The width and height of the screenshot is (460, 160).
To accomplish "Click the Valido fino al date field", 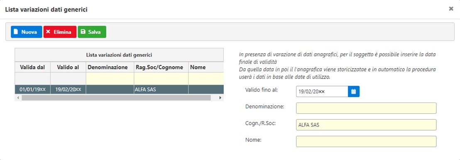I will [322, 91].
